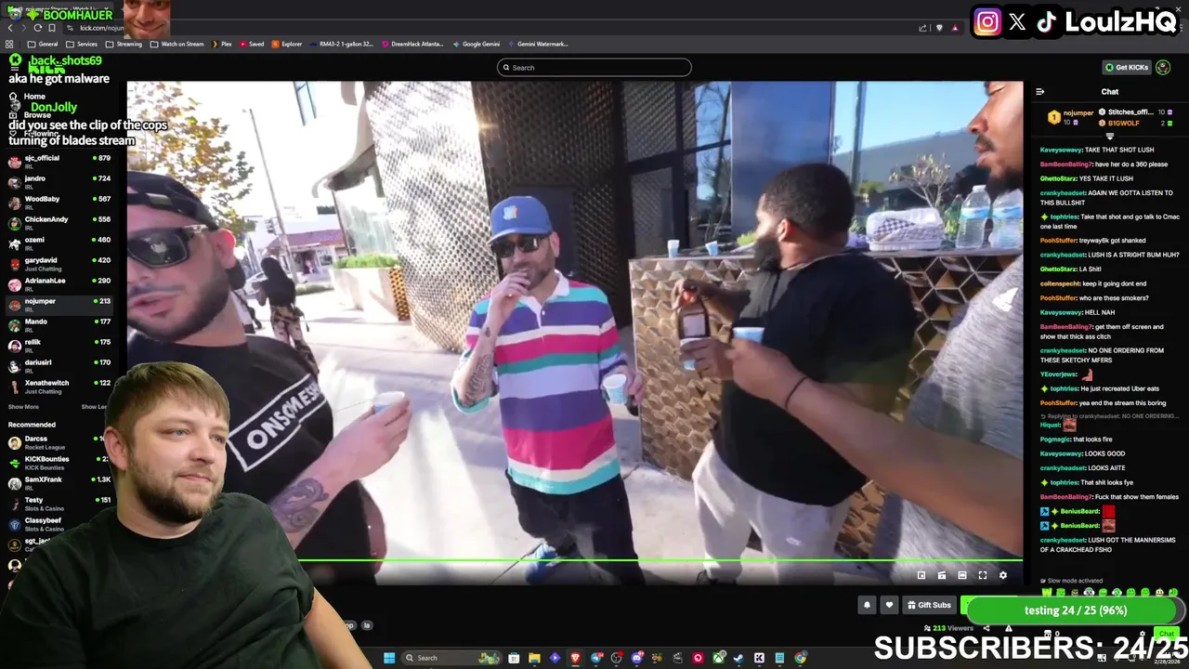Open the Explorer bookmark

tap(287, 44)
